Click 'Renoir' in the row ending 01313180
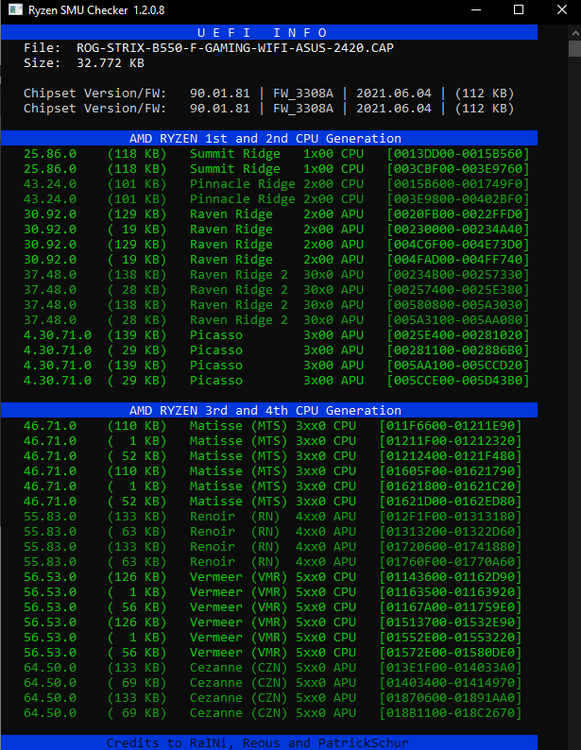The image size is (581, 750). coord(213,517)
